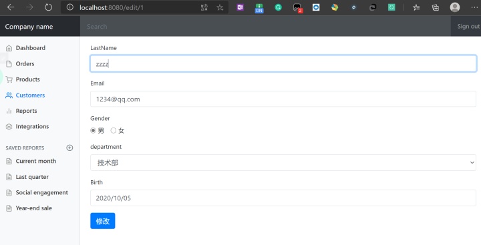
Task: Bookmark this page with the star icon
Action: click(x=220, y=7)
